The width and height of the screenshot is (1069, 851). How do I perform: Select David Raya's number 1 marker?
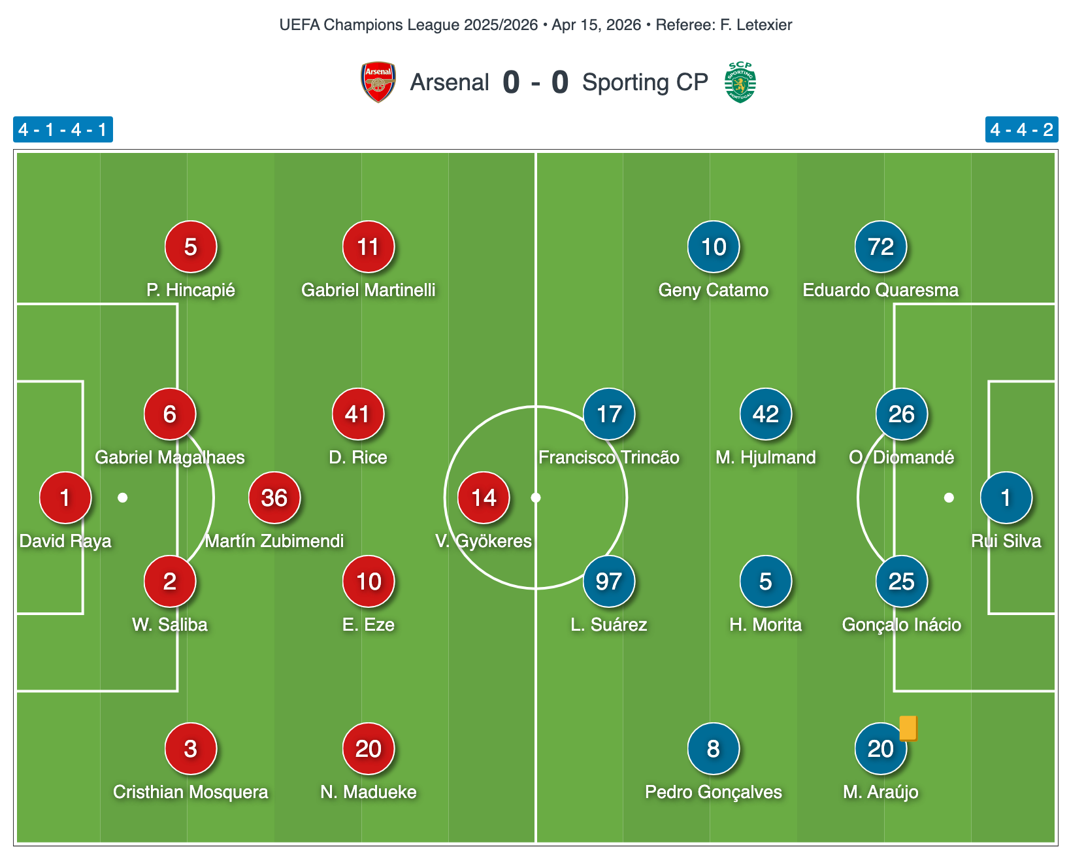click(x=65, y=497)
